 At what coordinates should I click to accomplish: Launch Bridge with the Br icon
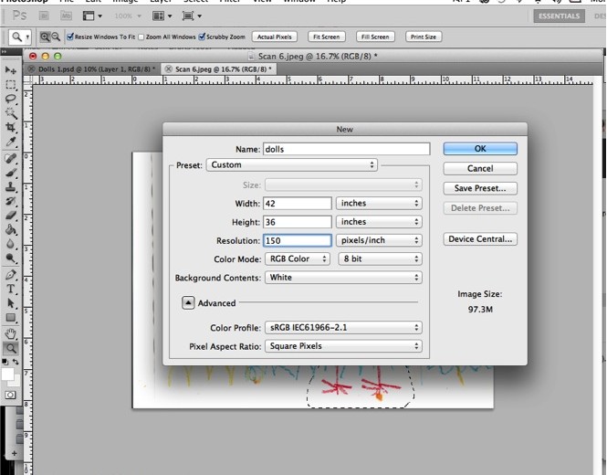(x=44, y=16)
